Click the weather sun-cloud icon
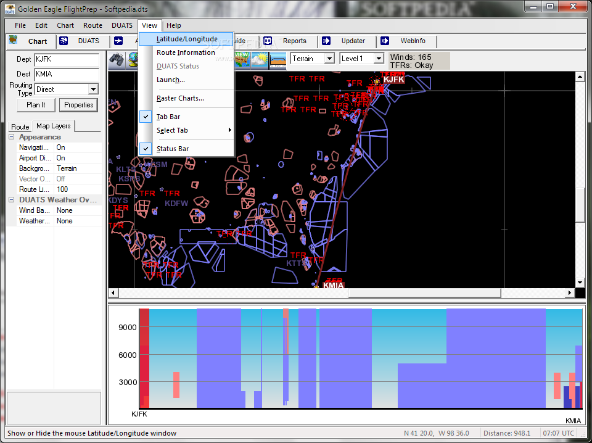The image size is (592, 443). coord(260,59)
